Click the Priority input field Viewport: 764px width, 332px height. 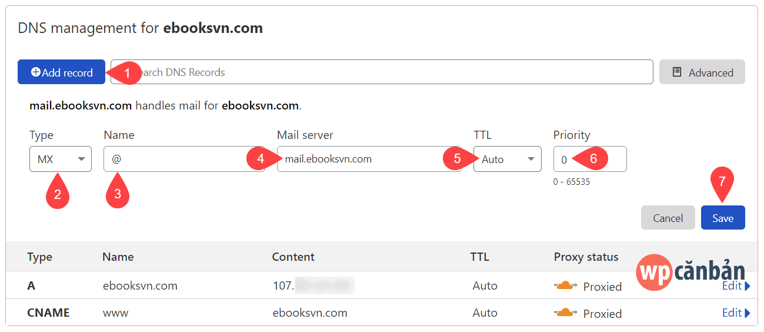click(x=590, y=159)
